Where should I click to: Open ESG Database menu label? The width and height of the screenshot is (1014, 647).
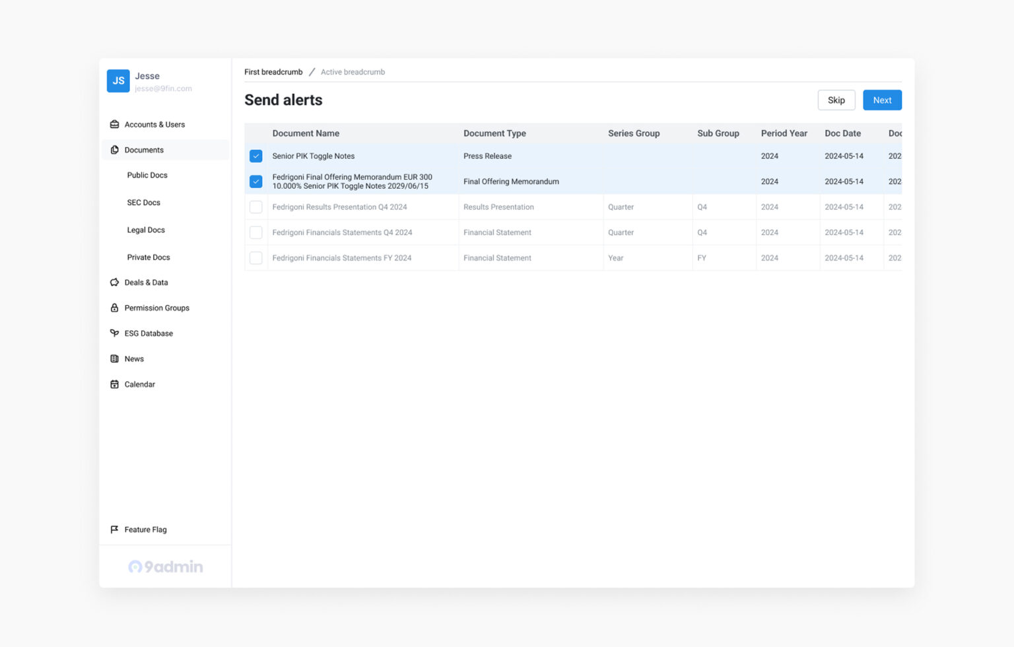point(149,333)
